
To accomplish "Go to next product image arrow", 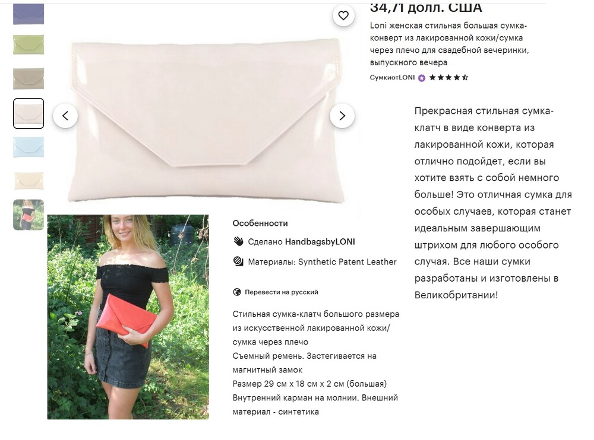I will click(x=342, y=116).
